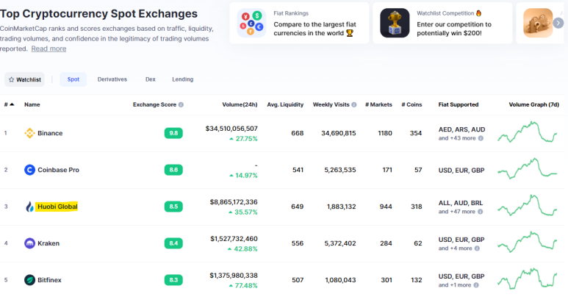Sort by Exchange Score column header
This screenshot has height=297, width=568.
(154, 104)
